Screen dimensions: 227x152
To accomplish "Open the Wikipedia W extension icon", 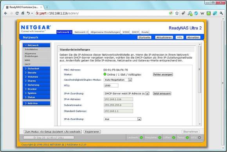I will 202,13.
